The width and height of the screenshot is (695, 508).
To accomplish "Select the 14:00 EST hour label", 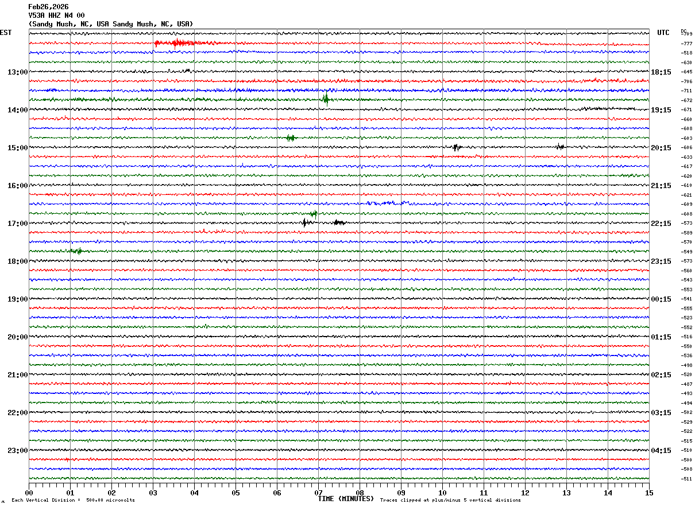I will point(18,110).
